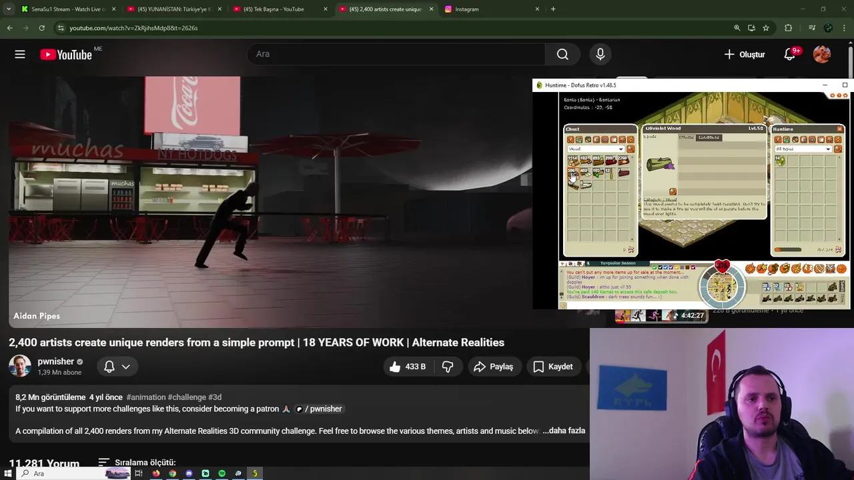Close the Huntime inventory panel
The image size is (854, 480).
pos(839,129)
